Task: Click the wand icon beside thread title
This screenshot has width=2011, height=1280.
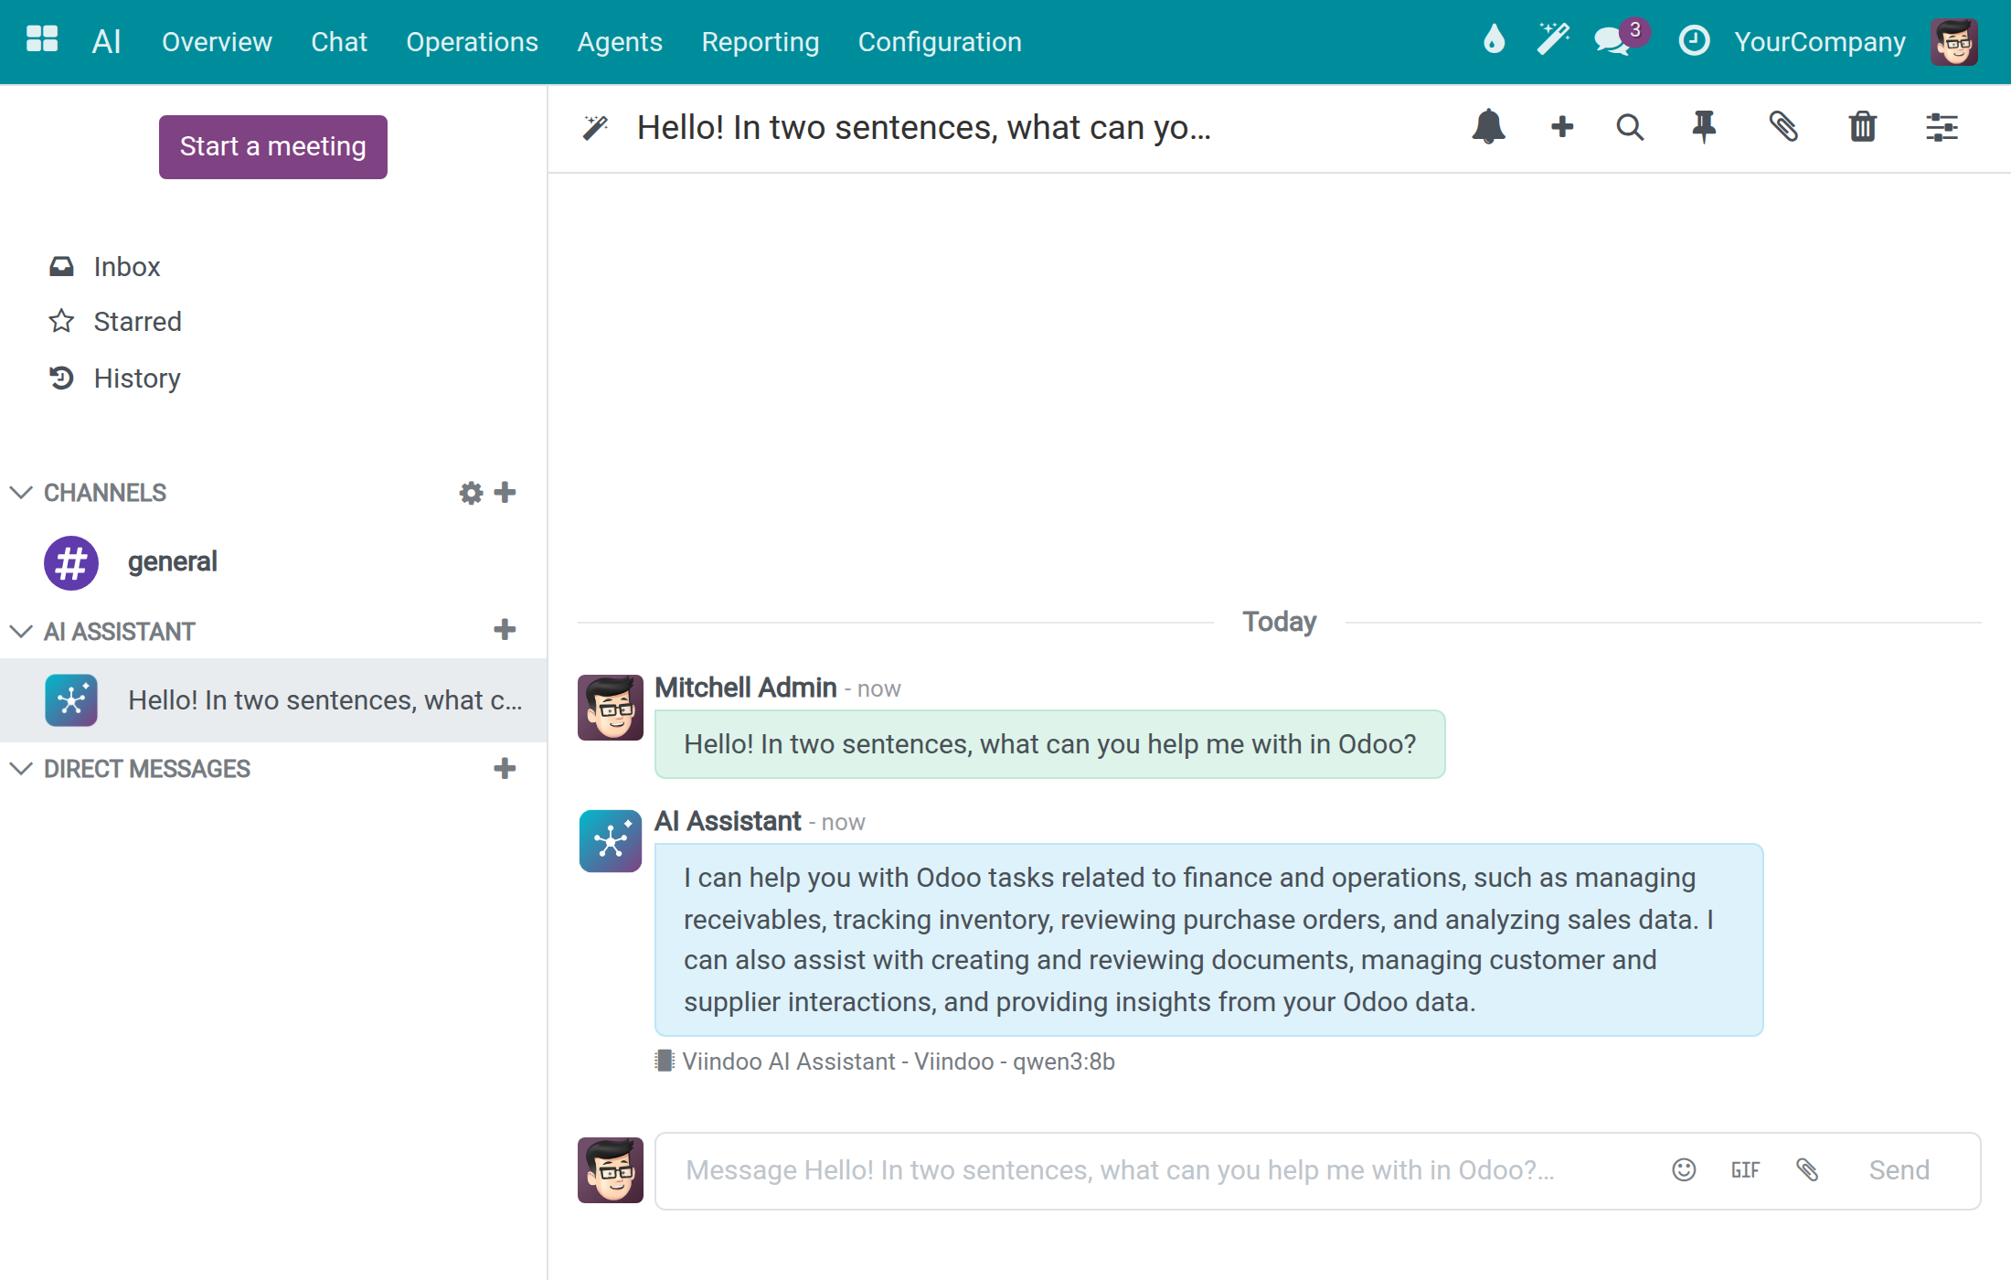Action: click(595, 127)
